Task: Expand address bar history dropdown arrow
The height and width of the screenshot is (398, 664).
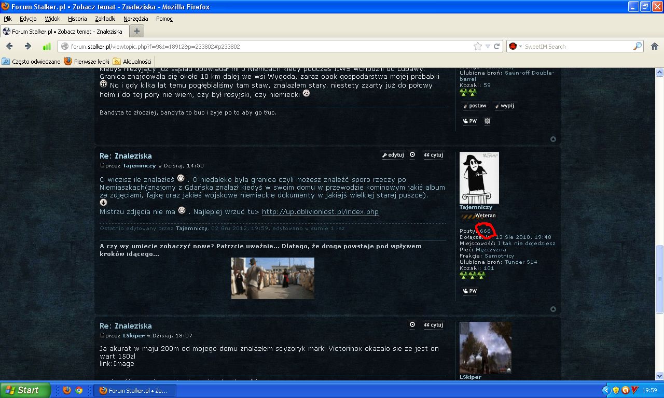Action: click(x=488, y=46)
